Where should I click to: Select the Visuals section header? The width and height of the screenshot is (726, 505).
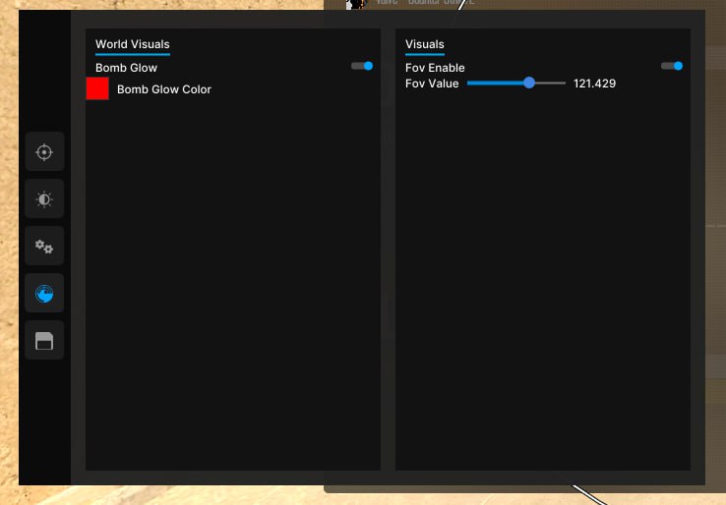click(x=424, y=44)
